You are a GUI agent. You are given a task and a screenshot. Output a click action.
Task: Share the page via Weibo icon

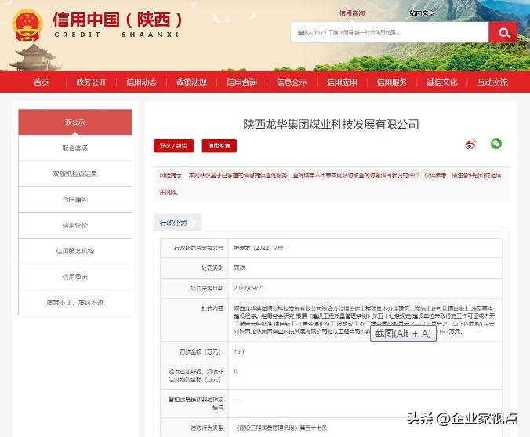coord(470,144)
